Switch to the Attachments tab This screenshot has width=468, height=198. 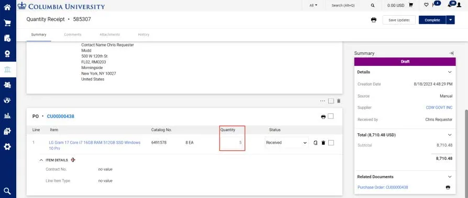pyautogui.click(x=109, y=34)
